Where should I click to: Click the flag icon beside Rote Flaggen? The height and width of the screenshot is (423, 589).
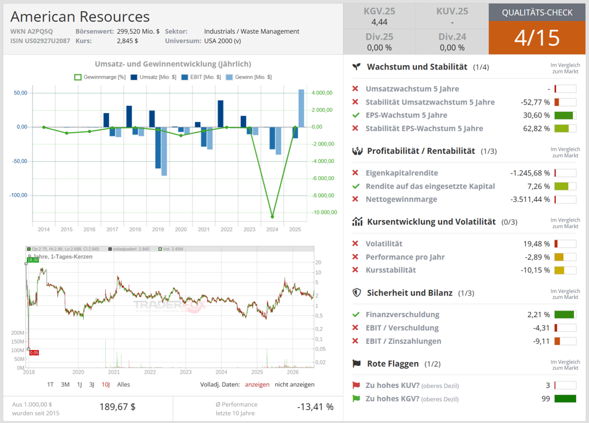pos(357,364)
